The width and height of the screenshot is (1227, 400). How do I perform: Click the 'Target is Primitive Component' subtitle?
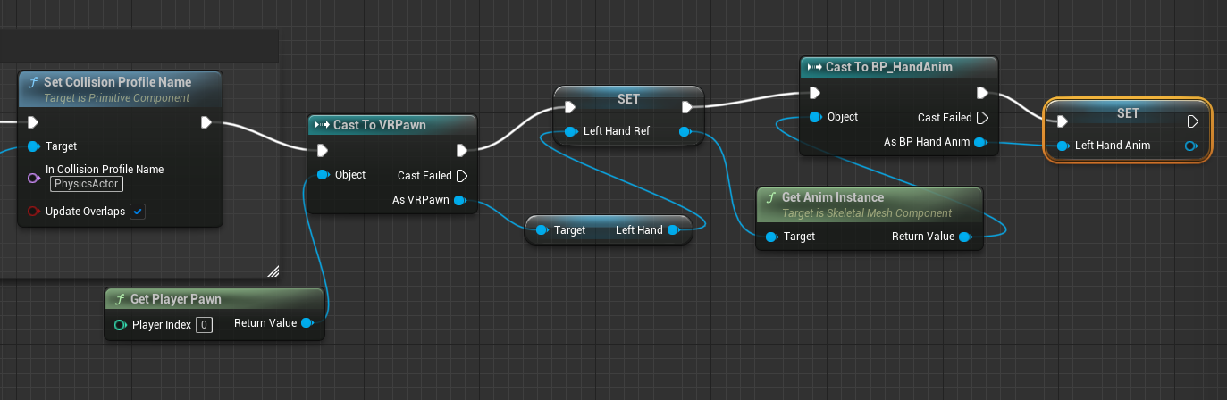[116, 98]
